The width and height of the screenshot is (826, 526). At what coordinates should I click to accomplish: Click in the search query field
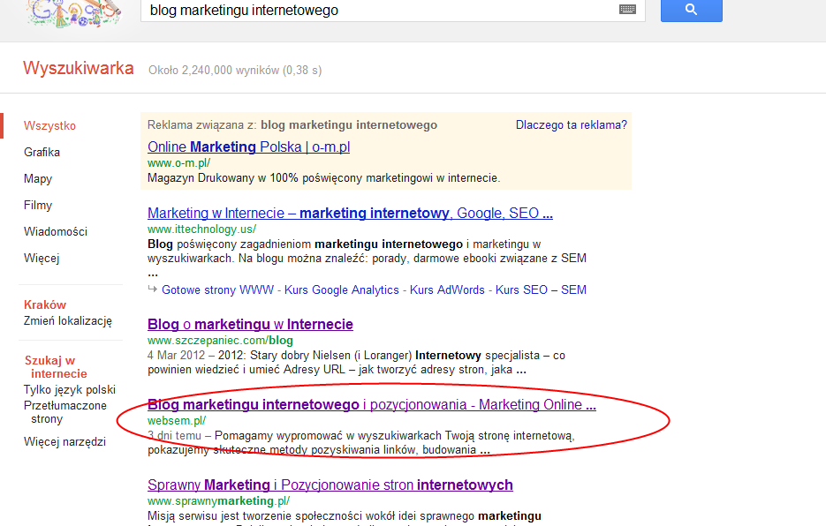point(380,11)
